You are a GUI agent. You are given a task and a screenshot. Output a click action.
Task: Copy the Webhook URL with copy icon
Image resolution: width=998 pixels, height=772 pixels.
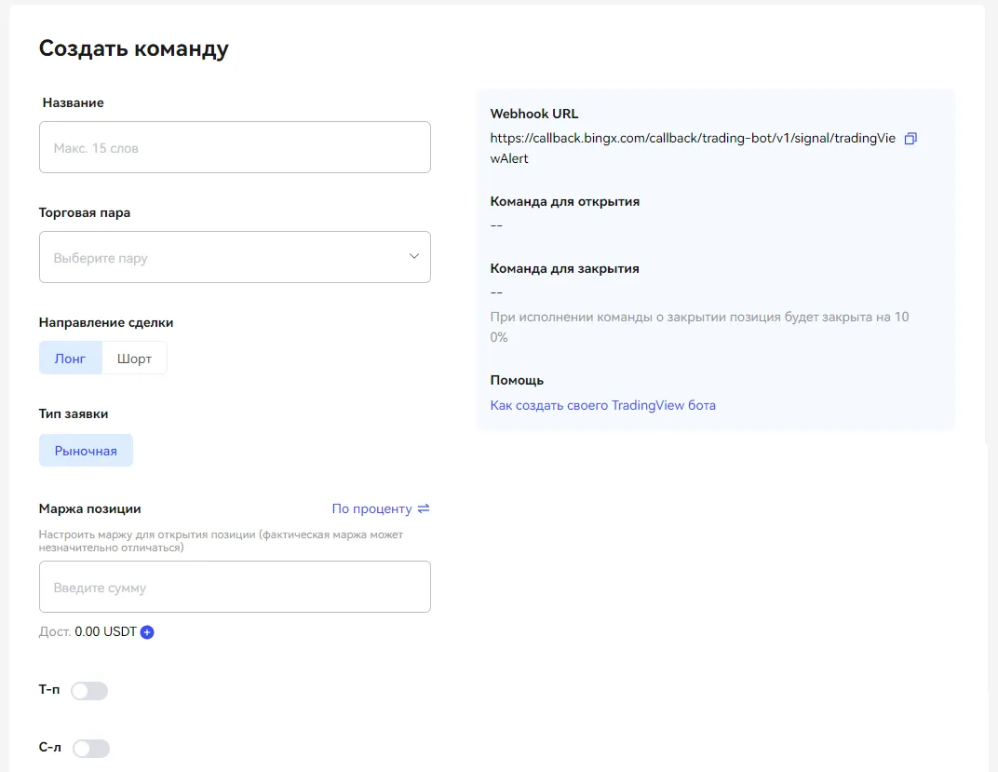click(910, 139)
